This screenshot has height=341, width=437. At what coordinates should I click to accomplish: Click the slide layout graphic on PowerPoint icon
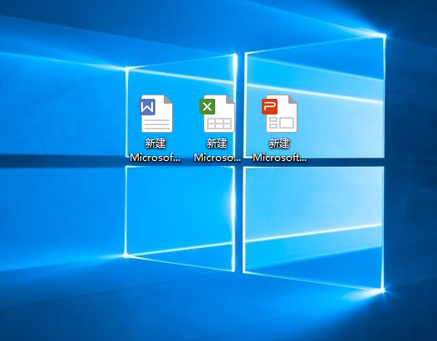click(x=282, y=123)
